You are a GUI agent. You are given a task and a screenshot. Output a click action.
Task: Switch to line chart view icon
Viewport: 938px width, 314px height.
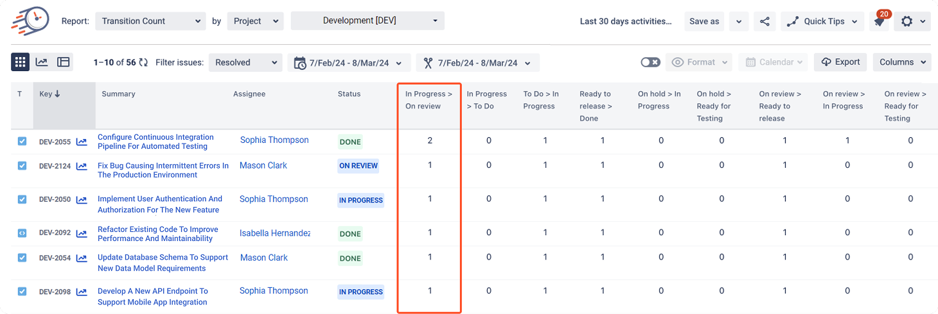[x=42, y=62]
